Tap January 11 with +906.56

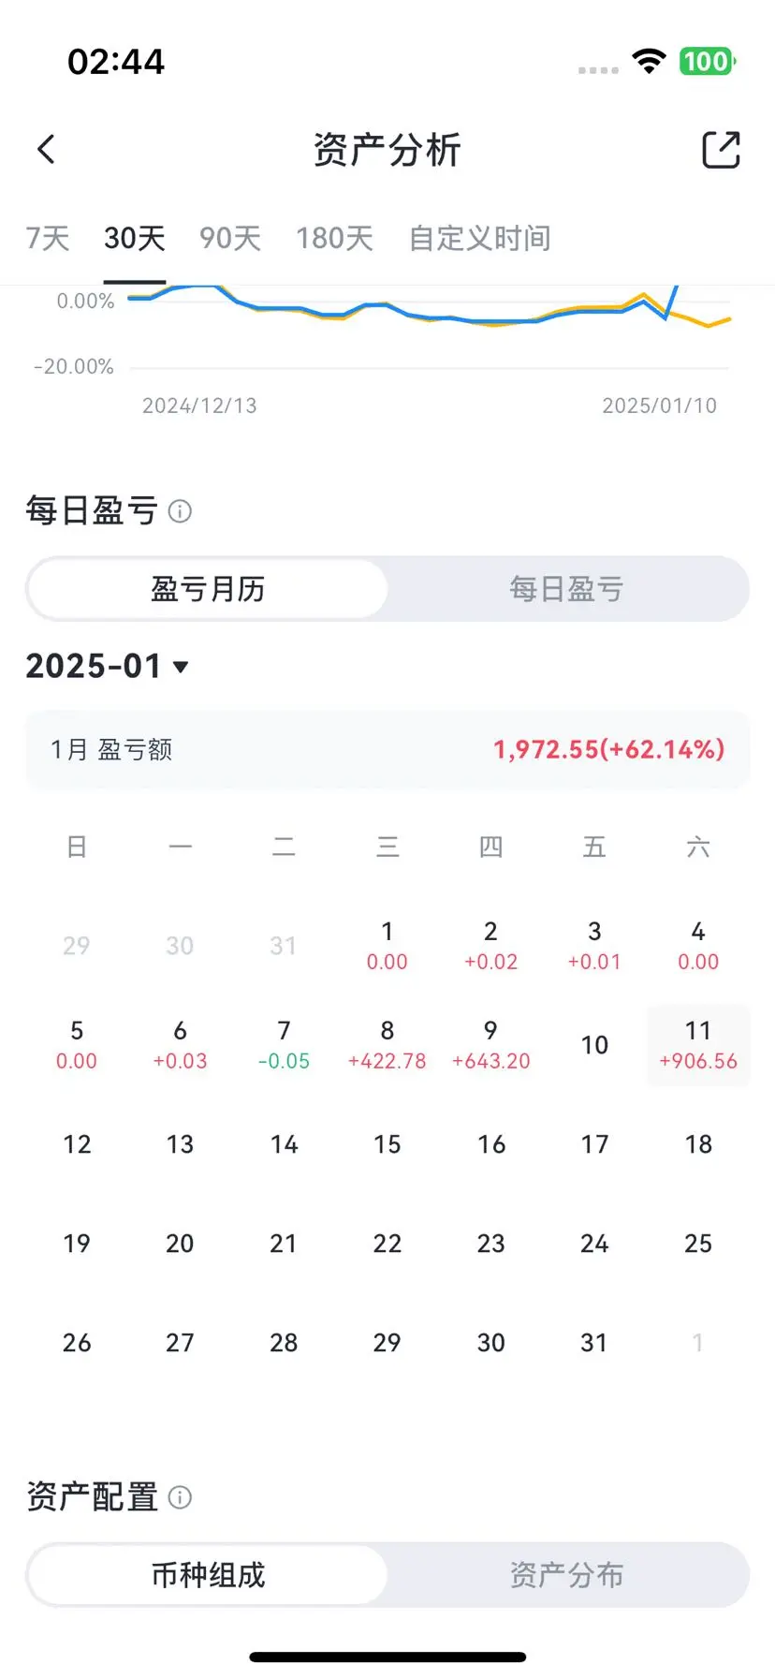coord(698,1045)
